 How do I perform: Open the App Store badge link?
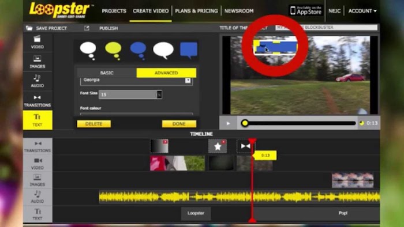point(306,10)
